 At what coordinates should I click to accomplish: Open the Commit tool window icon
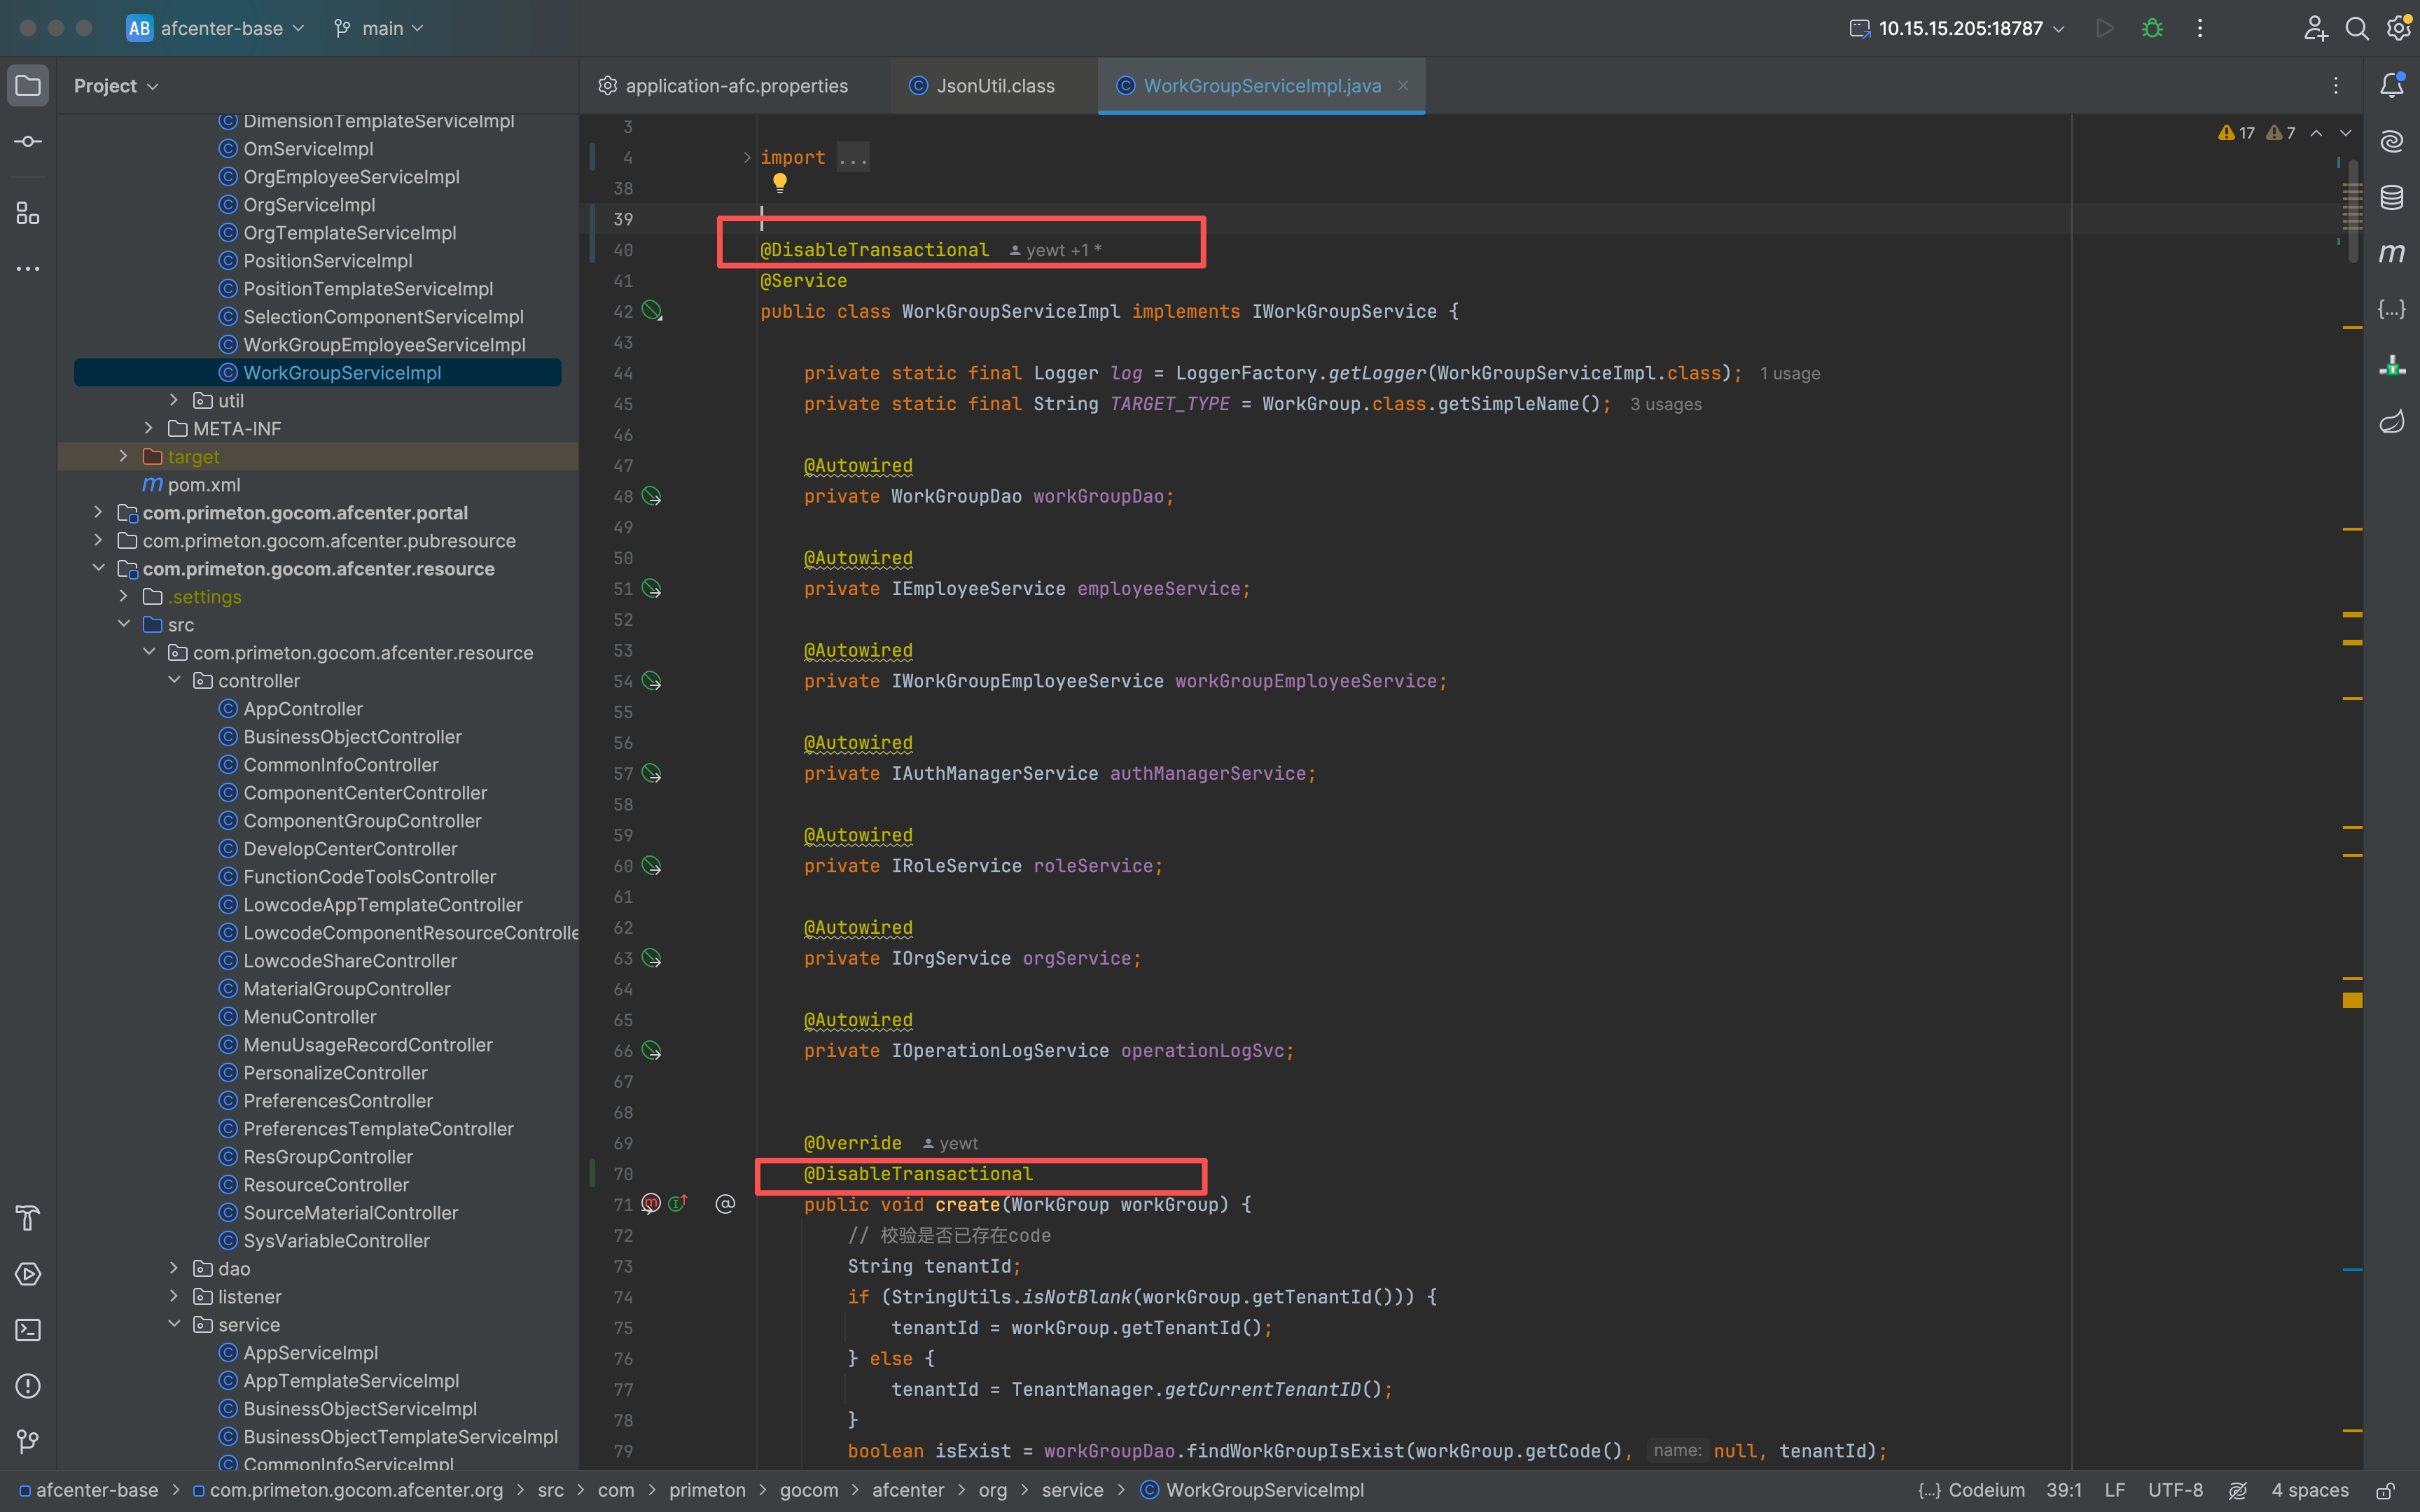[x=28, y=142]
